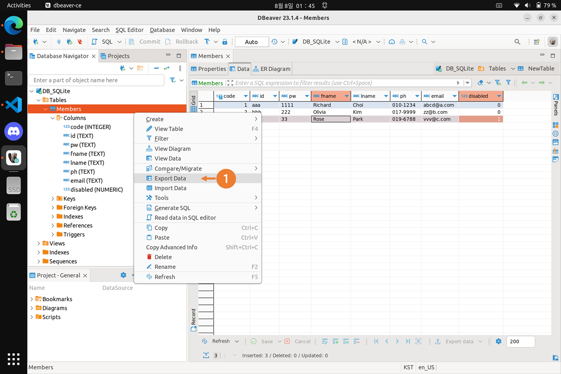This screenshot has width=561, height=374.
Task: Click the Refresh button below the grid
Action: 217,341
